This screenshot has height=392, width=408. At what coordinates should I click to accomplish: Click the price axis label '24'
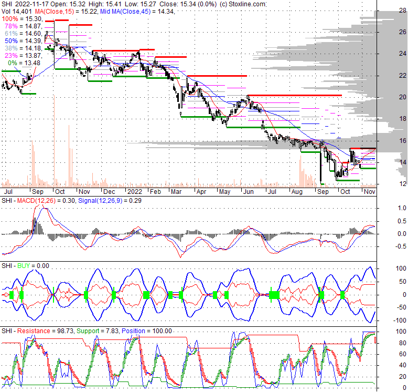coord(403,54)
